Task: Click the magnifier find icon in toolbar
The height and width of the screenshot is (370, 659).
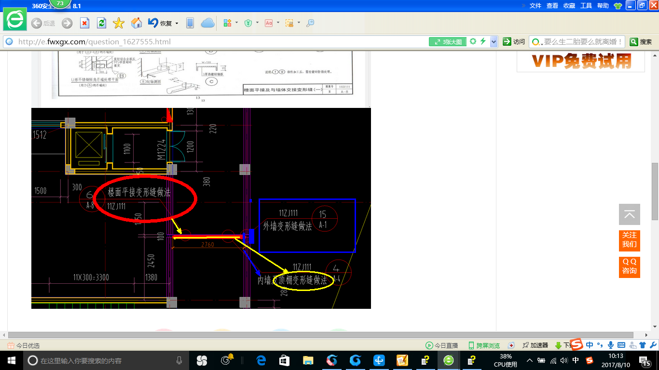Action: pyautogui.click(x=310, y=23)
